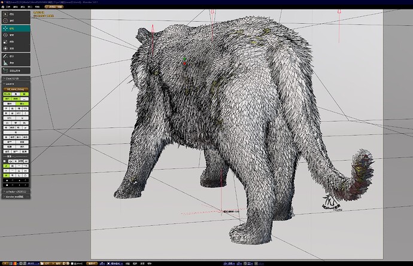The image size is (413, 266).
Task: Click the horizontal slider in the side panel
Action: (x=16, y=156)
